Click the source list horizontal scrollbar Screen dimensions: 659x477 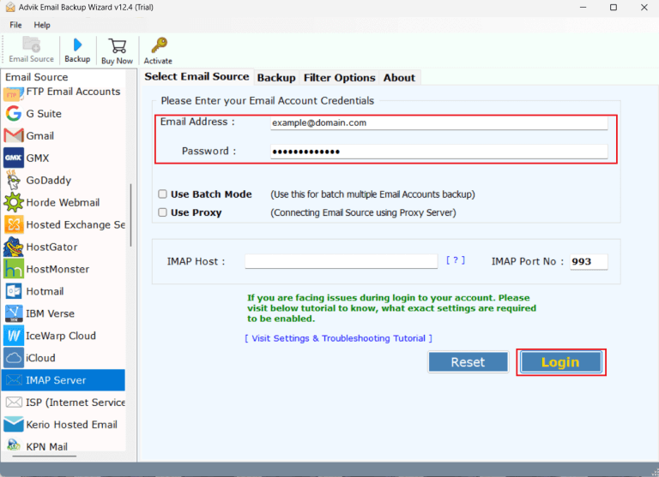click(x=44, y=456)
